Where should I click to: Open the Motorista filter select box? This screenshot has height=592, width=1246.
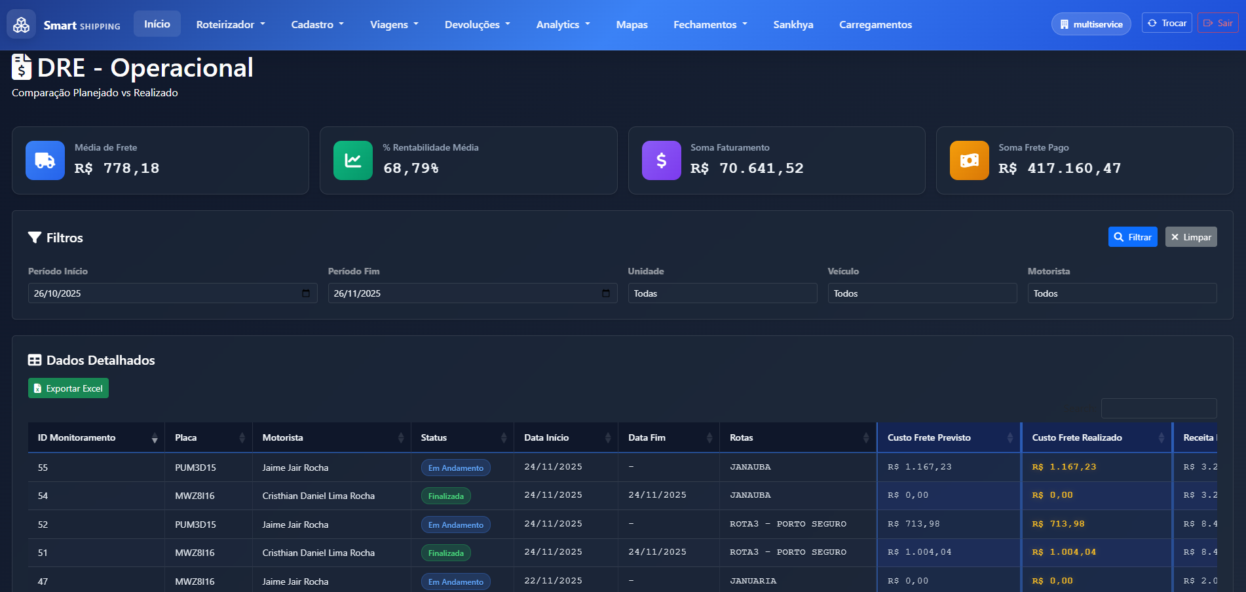point(1122,293)
